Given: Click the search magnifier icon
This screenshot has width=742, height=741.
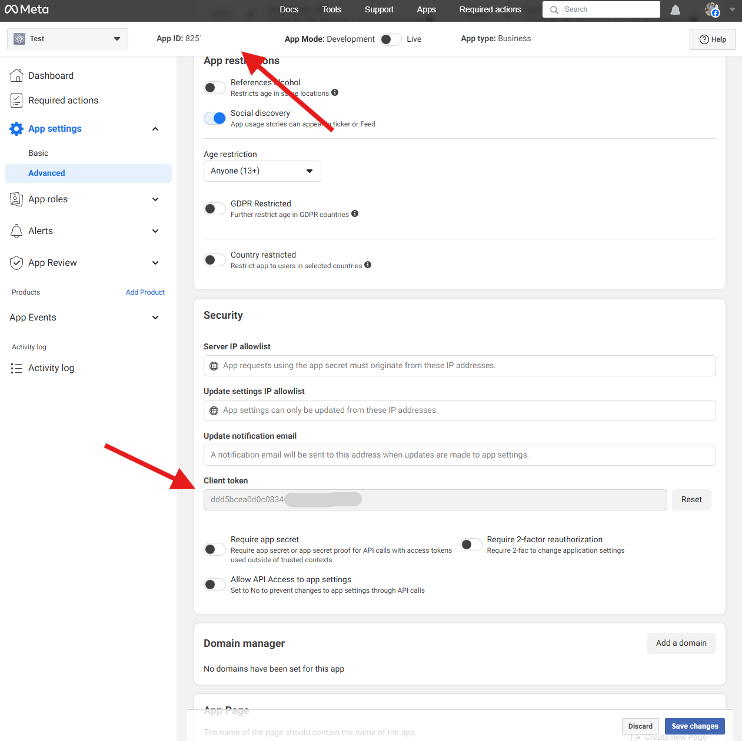Looking at the screenshot, I should [554, 9].
